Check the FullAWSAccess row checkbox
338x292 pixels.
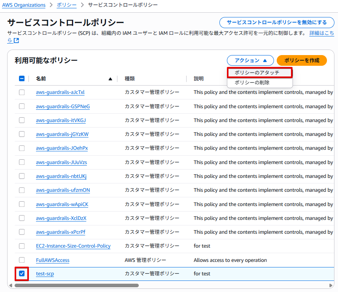point(22,260)
